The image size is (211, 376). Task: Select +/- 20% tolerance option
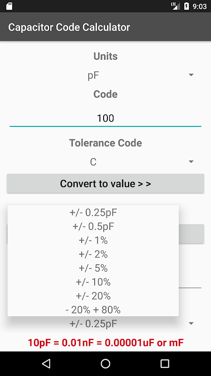pyautogui.click(x=93, y=296)
